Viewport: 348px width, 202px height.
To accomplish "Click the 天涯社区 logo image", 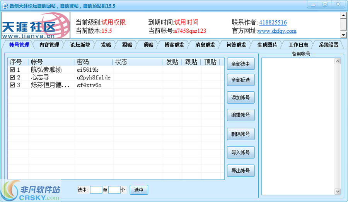I will click(36, 25).
